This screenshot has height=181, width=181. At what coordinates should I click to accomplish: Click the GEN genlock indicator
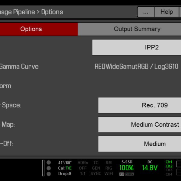96,168
